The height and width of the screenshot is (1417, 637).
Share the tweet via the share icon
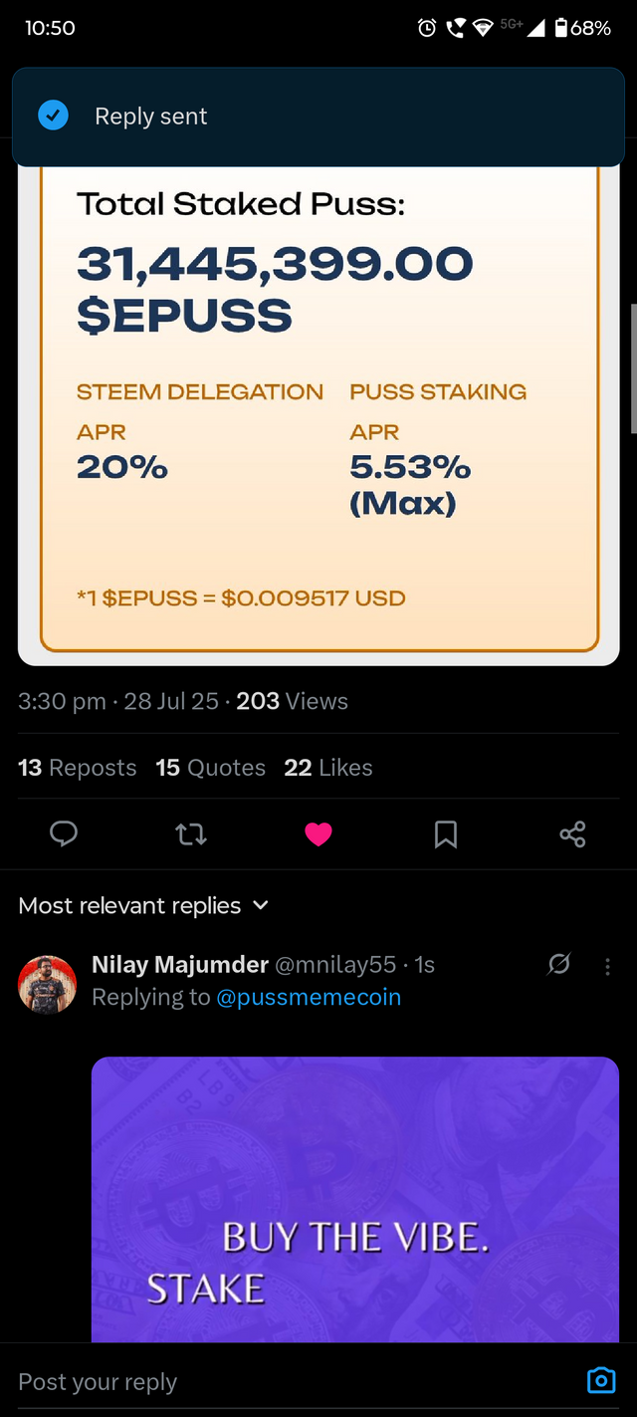[x=572, y=834]
